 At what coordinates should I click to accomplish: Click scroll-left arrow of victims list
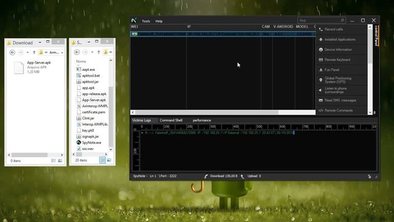point(133,112)
